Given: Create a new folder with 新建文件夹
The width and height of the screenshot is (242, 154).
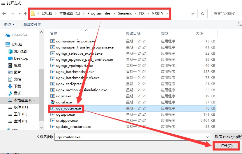Looking at the screenshot, I should pyautogui.click(x=32, y=24).
